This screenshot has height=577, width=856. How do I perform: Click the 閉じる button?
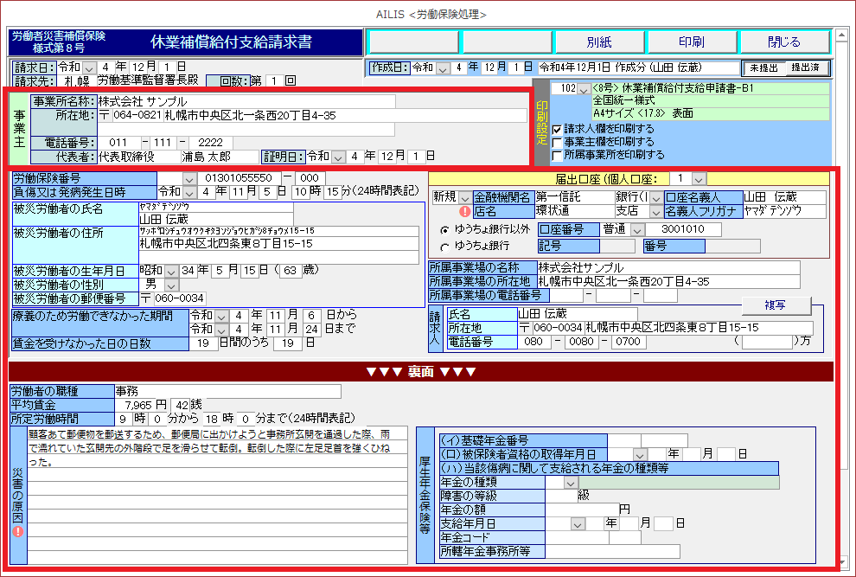[783, 42]
